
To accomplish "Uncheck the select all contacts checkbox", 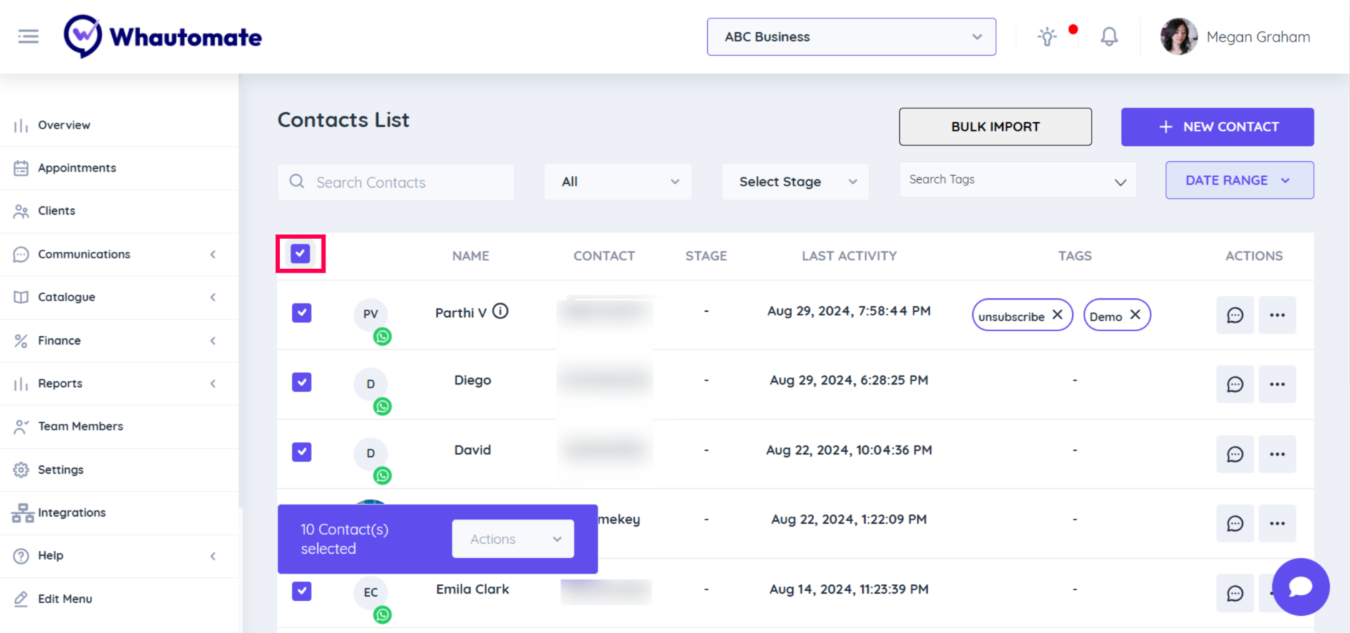I will click(300, 253).
